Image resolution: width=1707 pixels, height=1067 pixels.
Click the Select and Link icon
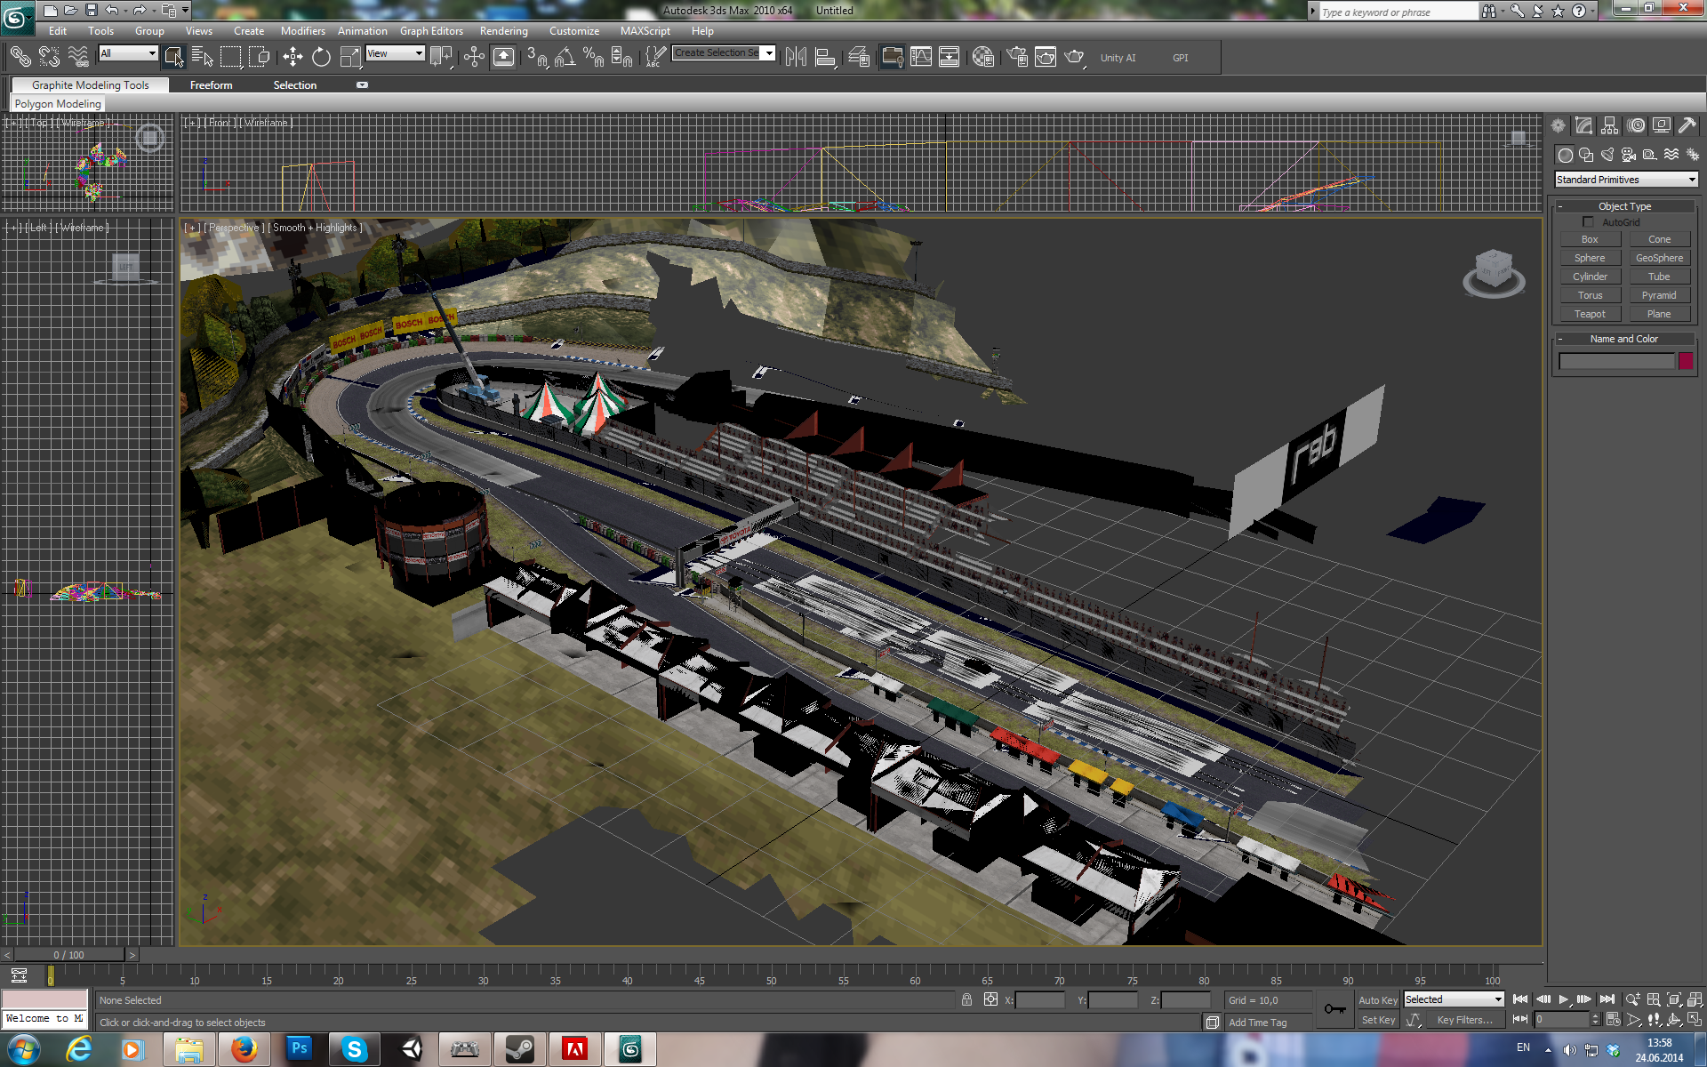tap(20, 58)
